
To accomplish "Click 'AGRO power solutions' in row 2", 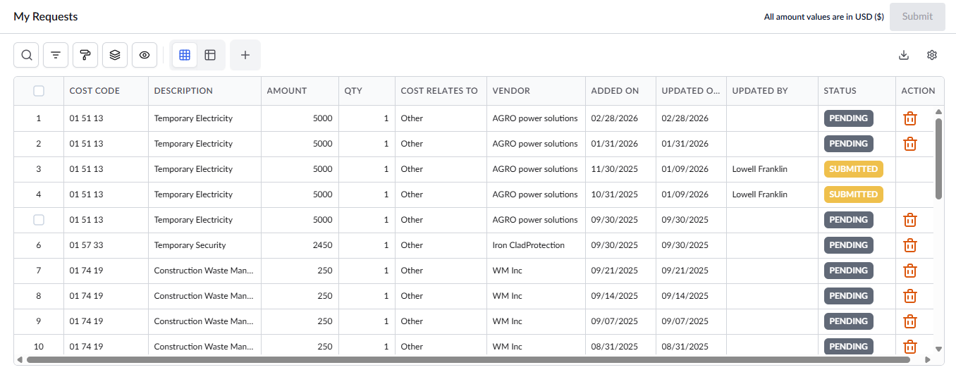I will [535, 144].
